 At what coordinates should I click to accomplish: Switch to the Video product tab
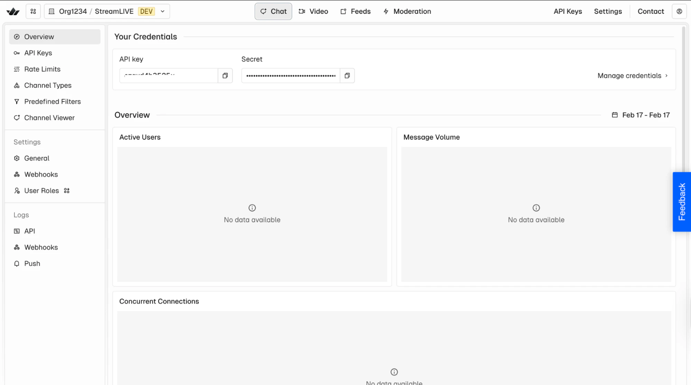point(313,11)
